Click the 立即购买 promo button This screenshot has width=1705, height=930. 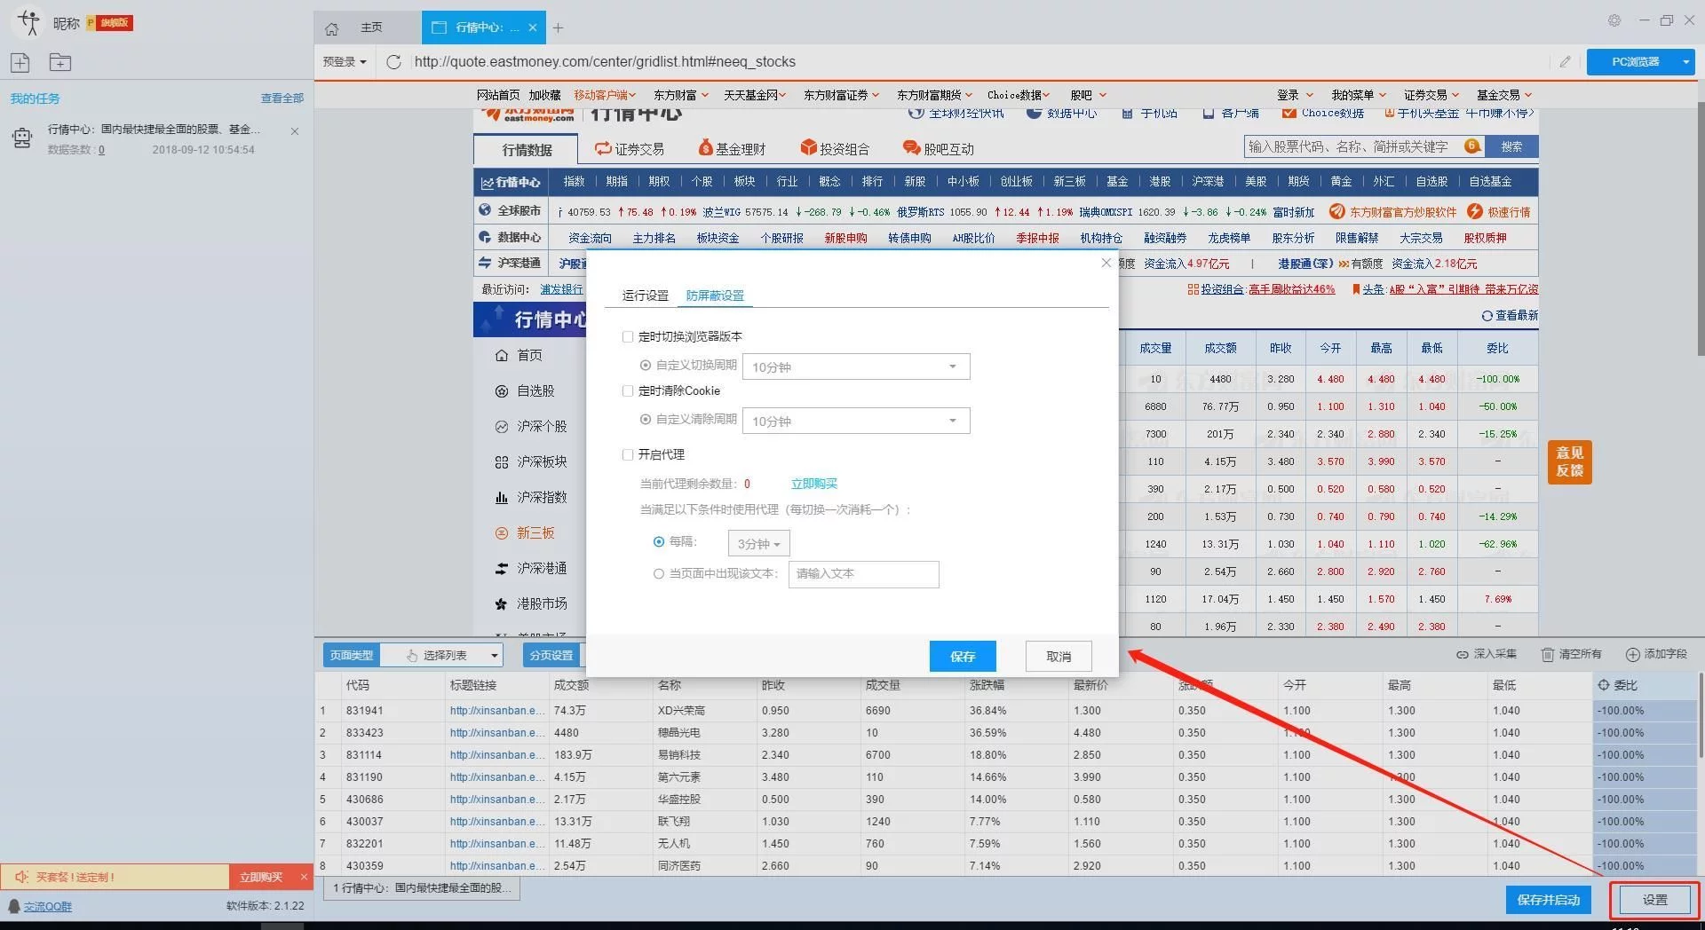261,877
